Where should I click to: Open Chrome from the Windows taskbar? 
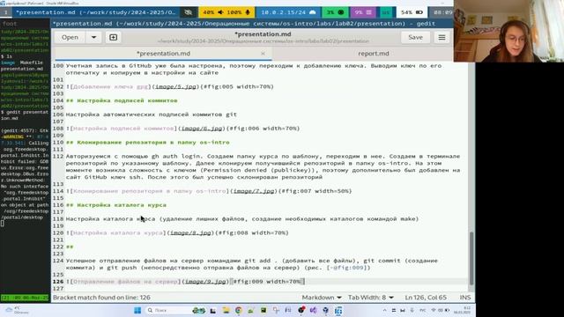tap(238, 310)
